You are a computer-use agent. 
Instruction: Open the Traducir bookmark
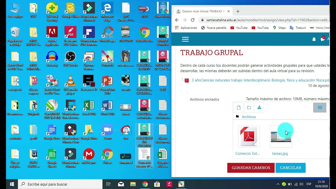point(298,28)
